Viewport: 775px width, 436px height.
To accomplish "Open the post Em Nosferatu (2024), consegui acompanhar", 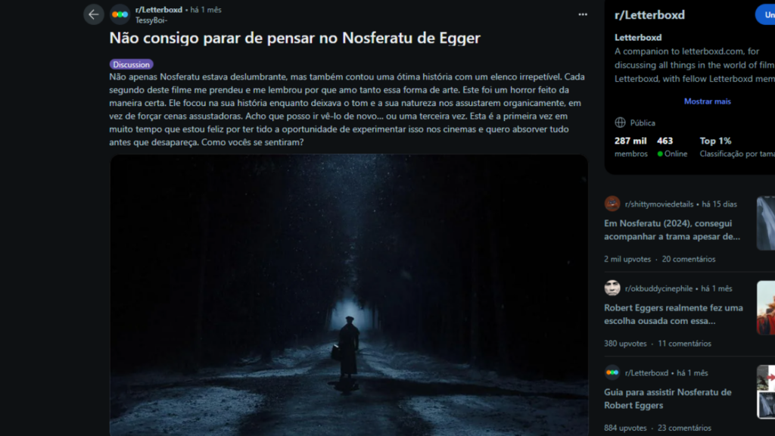I will click(672, 230).
